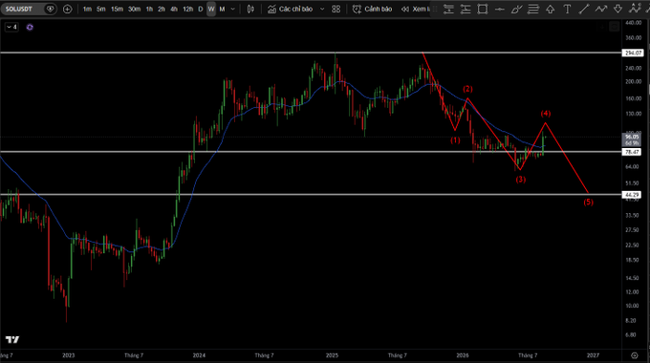Click the 6.80 price scale value
This screenshot has width=650, height=363.
click(x=631, y=334)
